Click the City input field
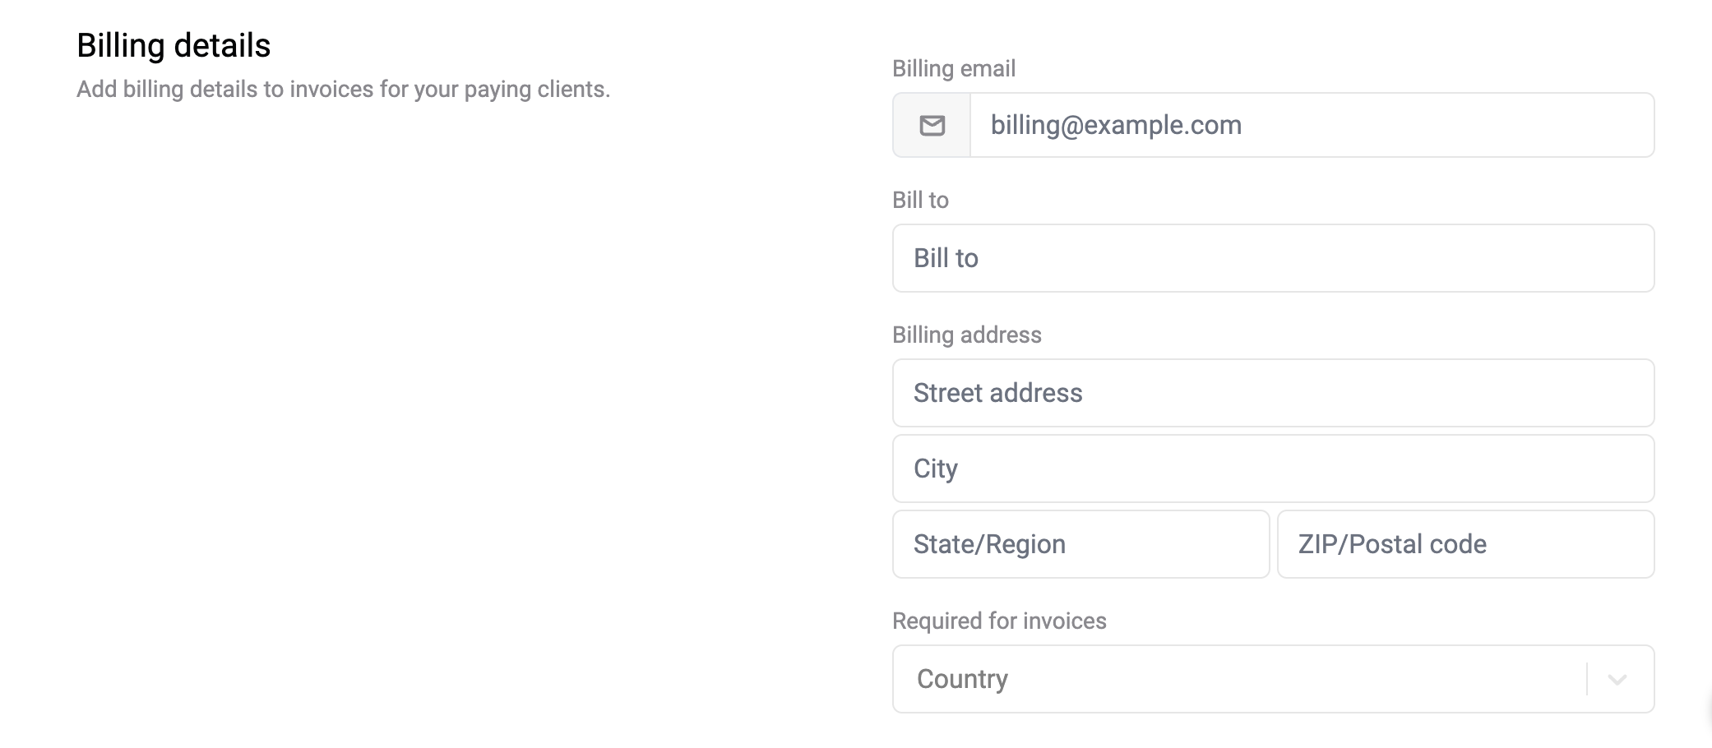The image size is (1712, 748). pyautogui.click(x=1273, y=469)
